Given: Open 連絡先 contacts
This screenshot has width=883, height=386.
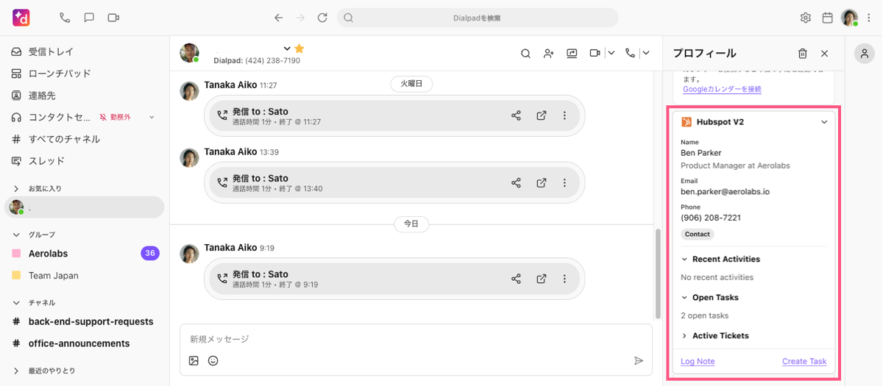Looking at the screenshot, I should click(85, 96).
